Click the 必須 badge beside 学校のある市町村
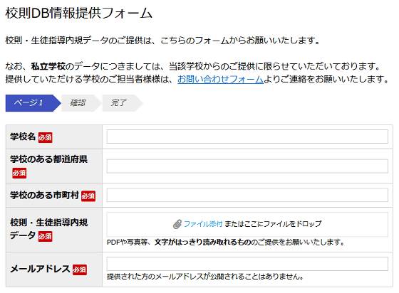The image size is (399, 293). click(88, 196)
